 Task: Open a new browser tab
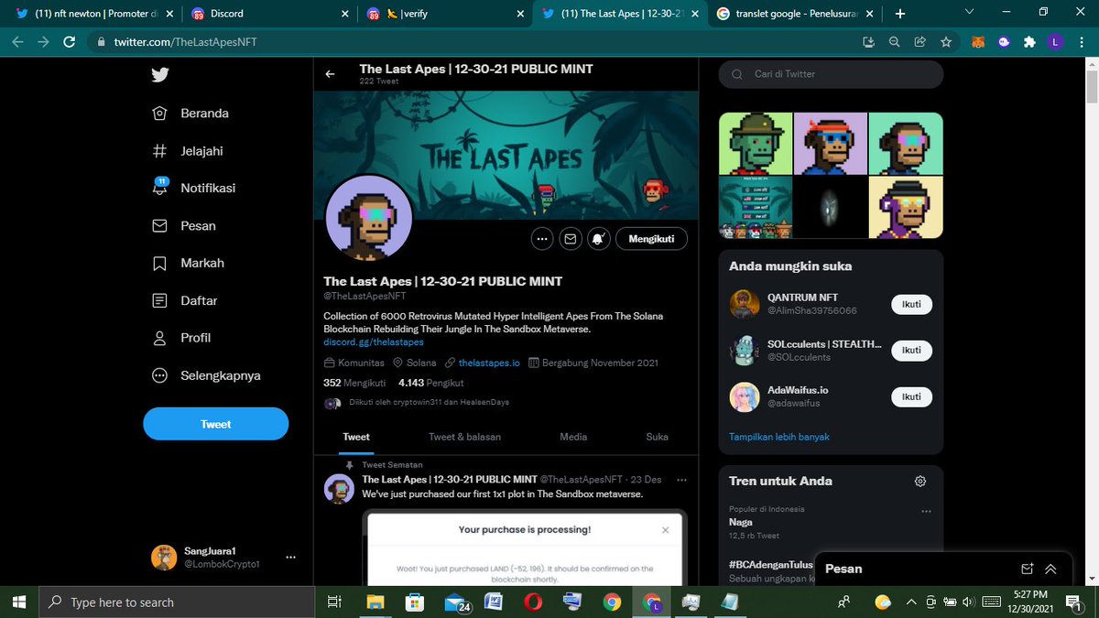[x=899, y=14]
